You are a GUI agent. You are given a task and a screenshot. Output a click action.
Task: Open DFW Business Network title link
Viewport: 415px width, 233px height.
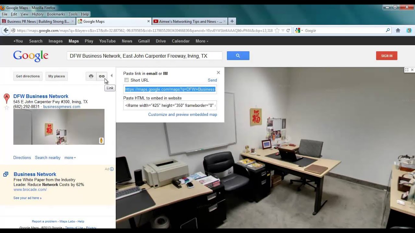coord(41,96)
